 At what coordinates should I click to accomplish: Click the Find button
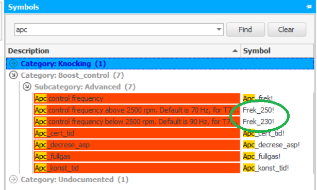(x=245, y=29)
